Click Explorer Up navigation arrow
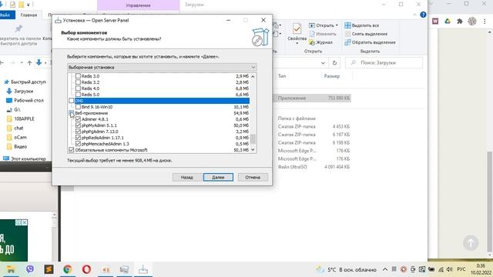Viewport: 493px width, 277px height. (x=29, y=63)
